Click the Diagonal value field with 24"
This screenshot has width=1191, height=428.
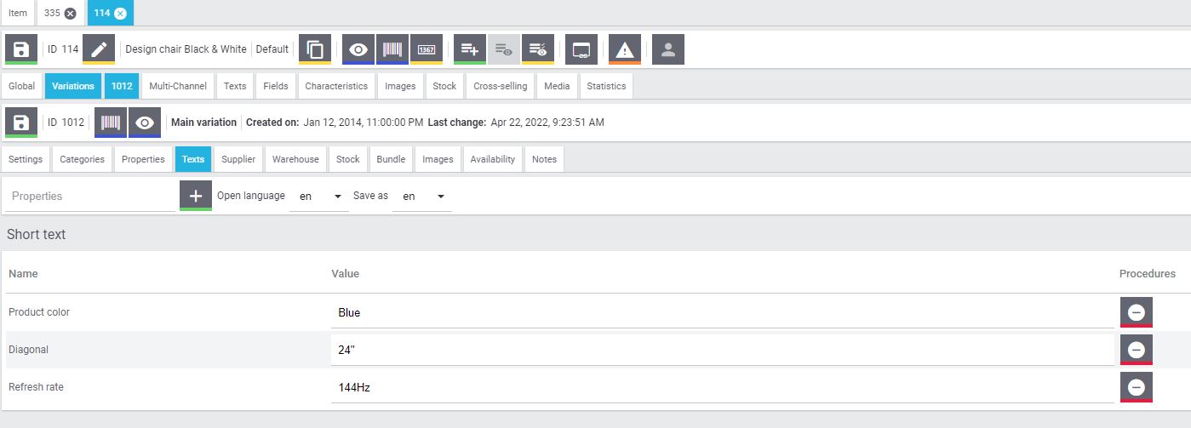(x=723, y=350)
